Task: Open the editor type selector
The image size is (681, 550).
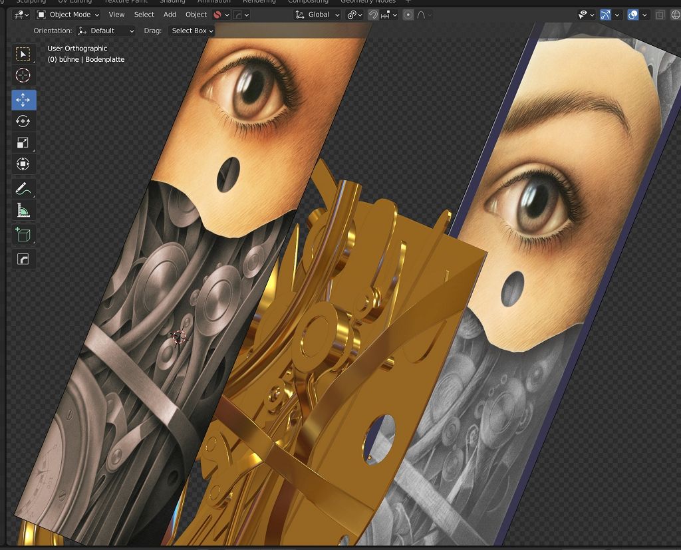Action: [x=21, y=15]
